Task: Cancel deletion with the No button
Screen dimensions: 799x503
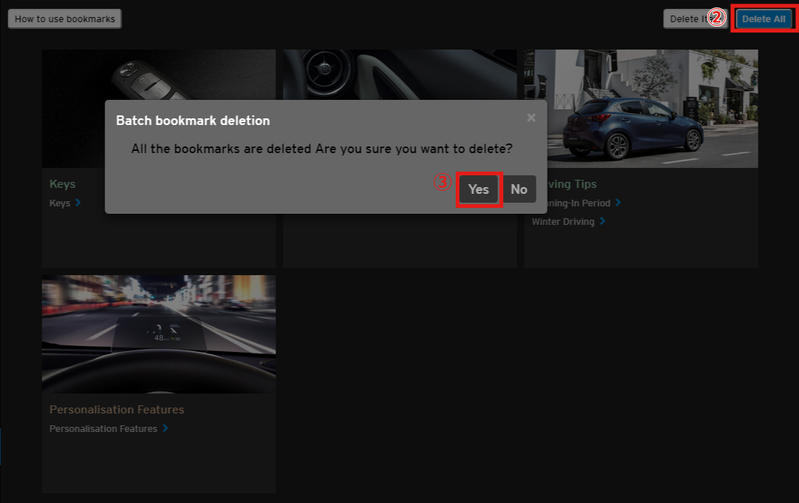Action: coord(519,189)
